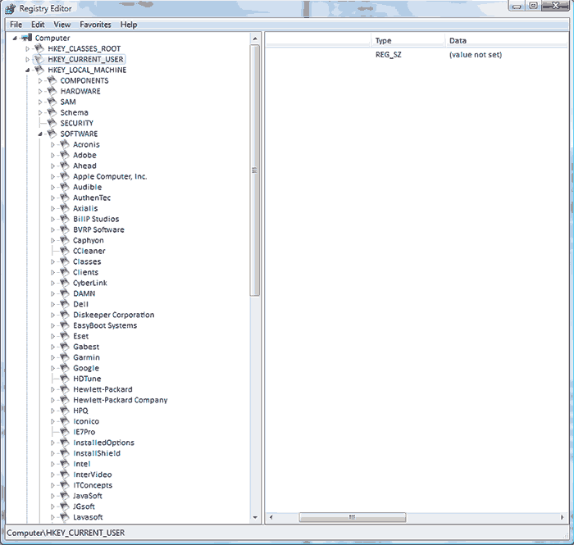
Task: Click the Audible key folder icon
Action: point(65,187)
